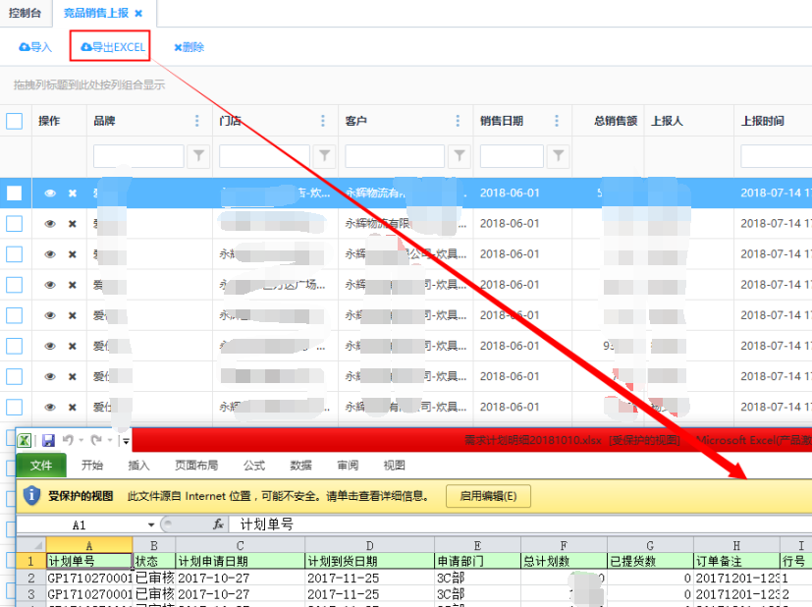Expand the Excel Name Box dropdown arrow
The width and height of the screenshot is (812, 607).
(151, 525)
